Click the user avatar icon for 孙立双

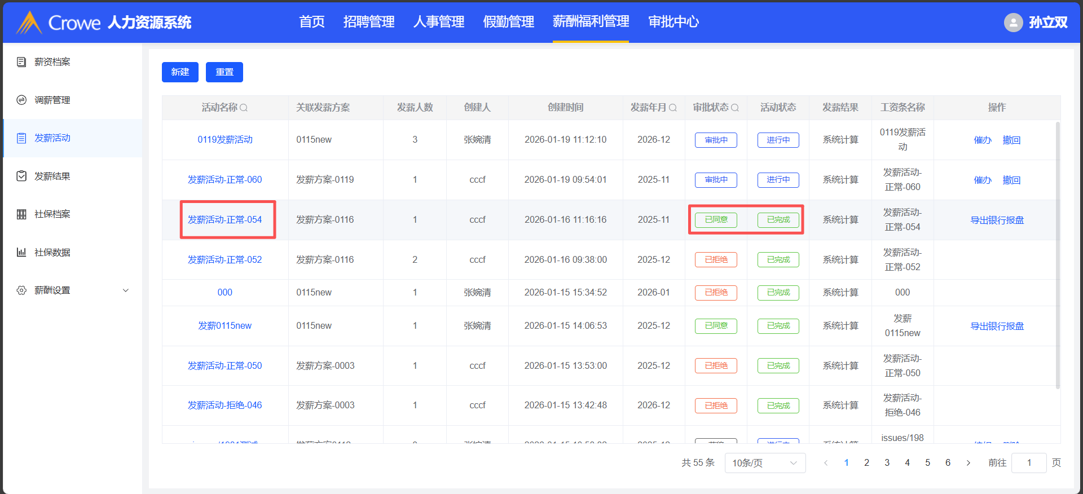click(1013, 23)
